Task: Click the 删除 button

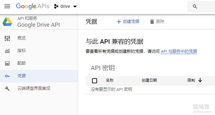Action: pos(157,22)
